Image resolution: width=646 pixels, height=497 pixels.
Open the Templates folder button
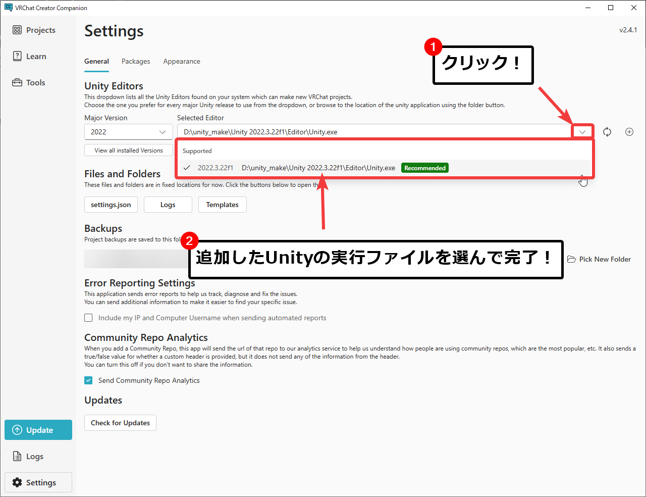pyautogui.click(x=223, y=205)
